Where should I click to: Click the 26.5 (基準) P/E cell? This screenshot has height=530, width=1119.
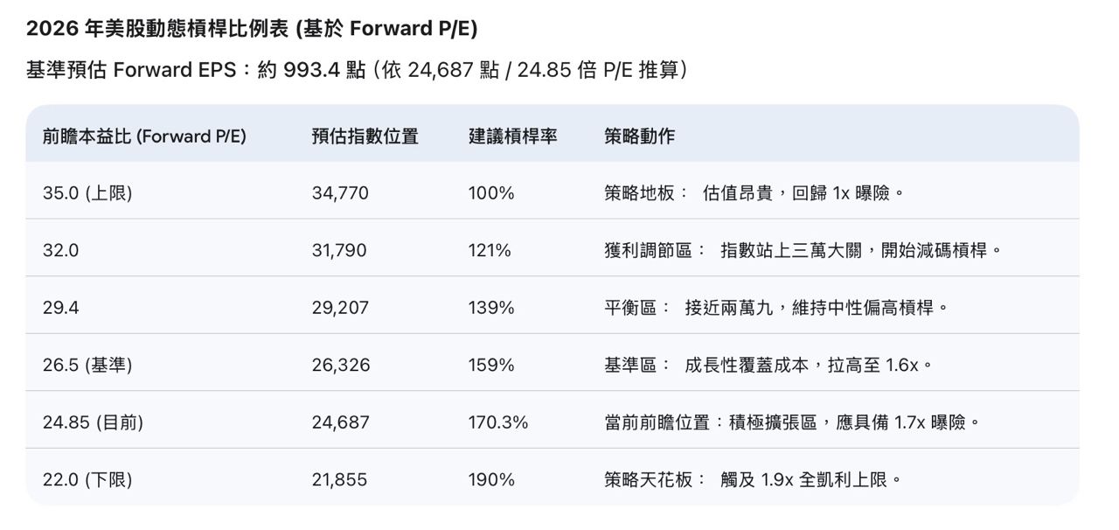(x=87, y=365)
